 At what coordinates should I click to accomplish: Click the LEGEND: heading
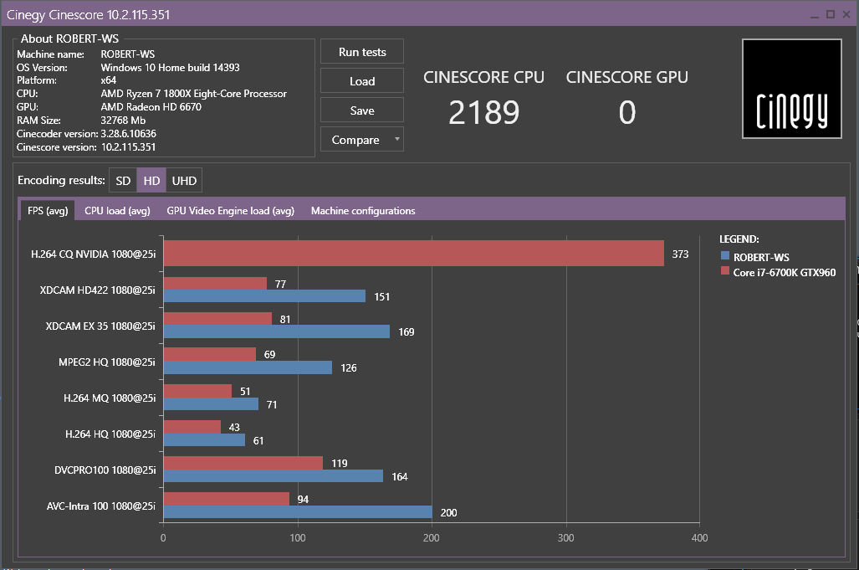click(739, 239)
